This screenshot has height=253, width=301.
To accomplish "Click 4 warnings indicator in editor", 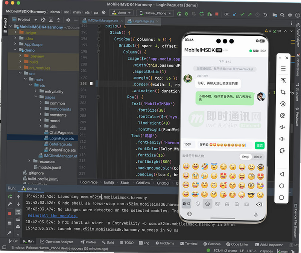I will [268, 31].
